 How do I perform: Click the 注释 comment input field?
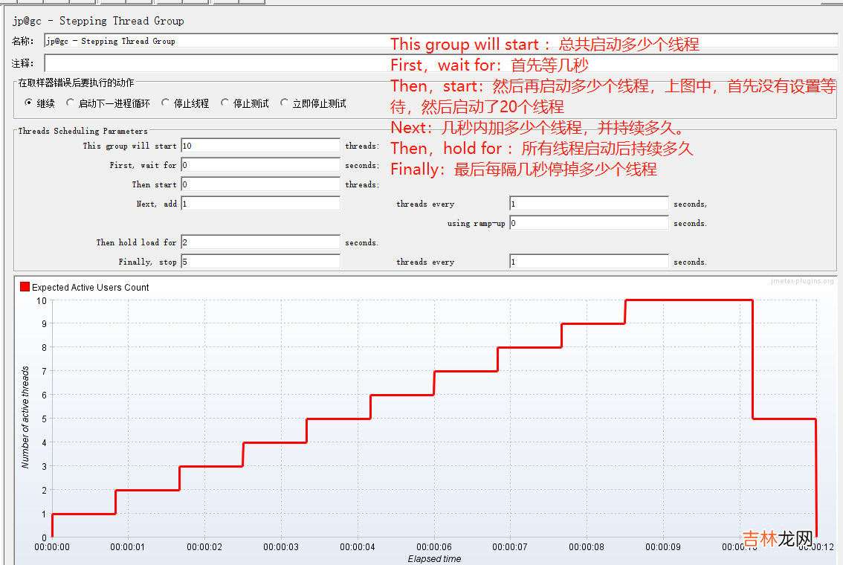(x=216, y=64)
